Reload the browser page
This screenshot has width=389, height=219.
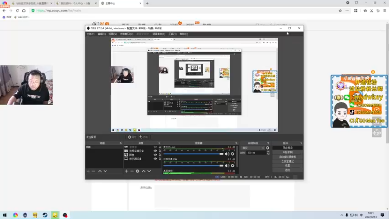[x=18, y=10]
